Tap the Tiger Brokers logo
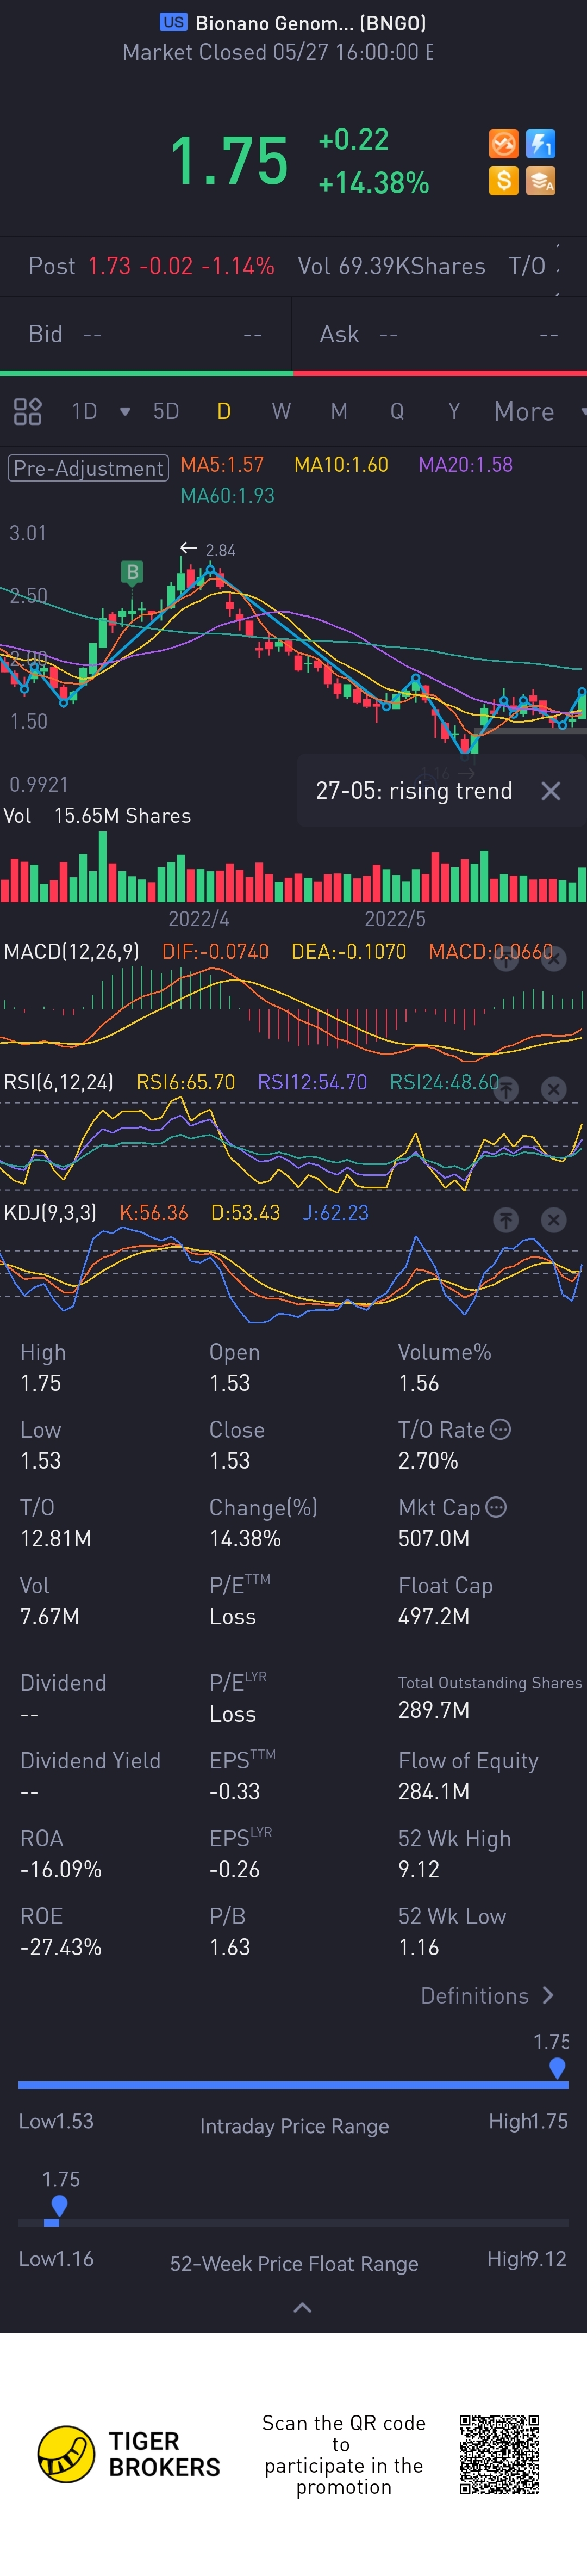 pyautogui.click(x=129, y=2454)
